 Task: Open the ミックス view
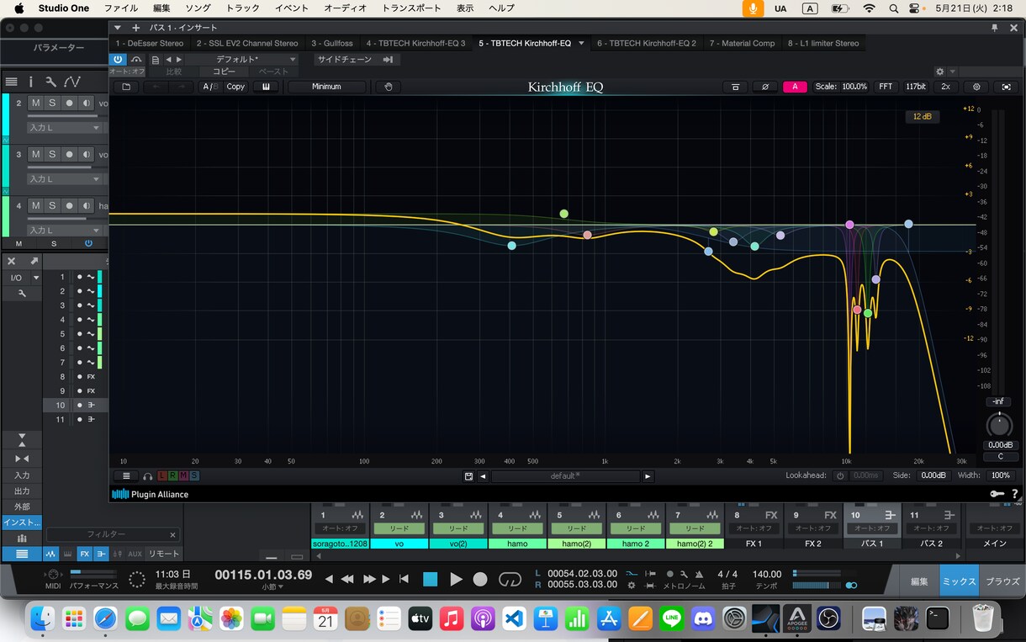pos(959,581)
